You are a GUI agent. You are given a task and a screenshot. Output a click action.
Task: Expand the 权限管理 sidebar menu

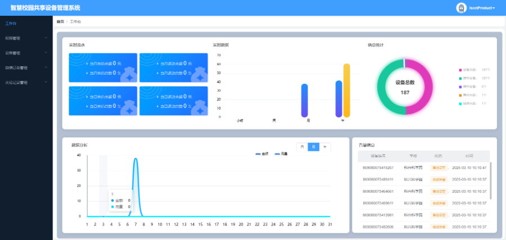(x=25, y=38)
